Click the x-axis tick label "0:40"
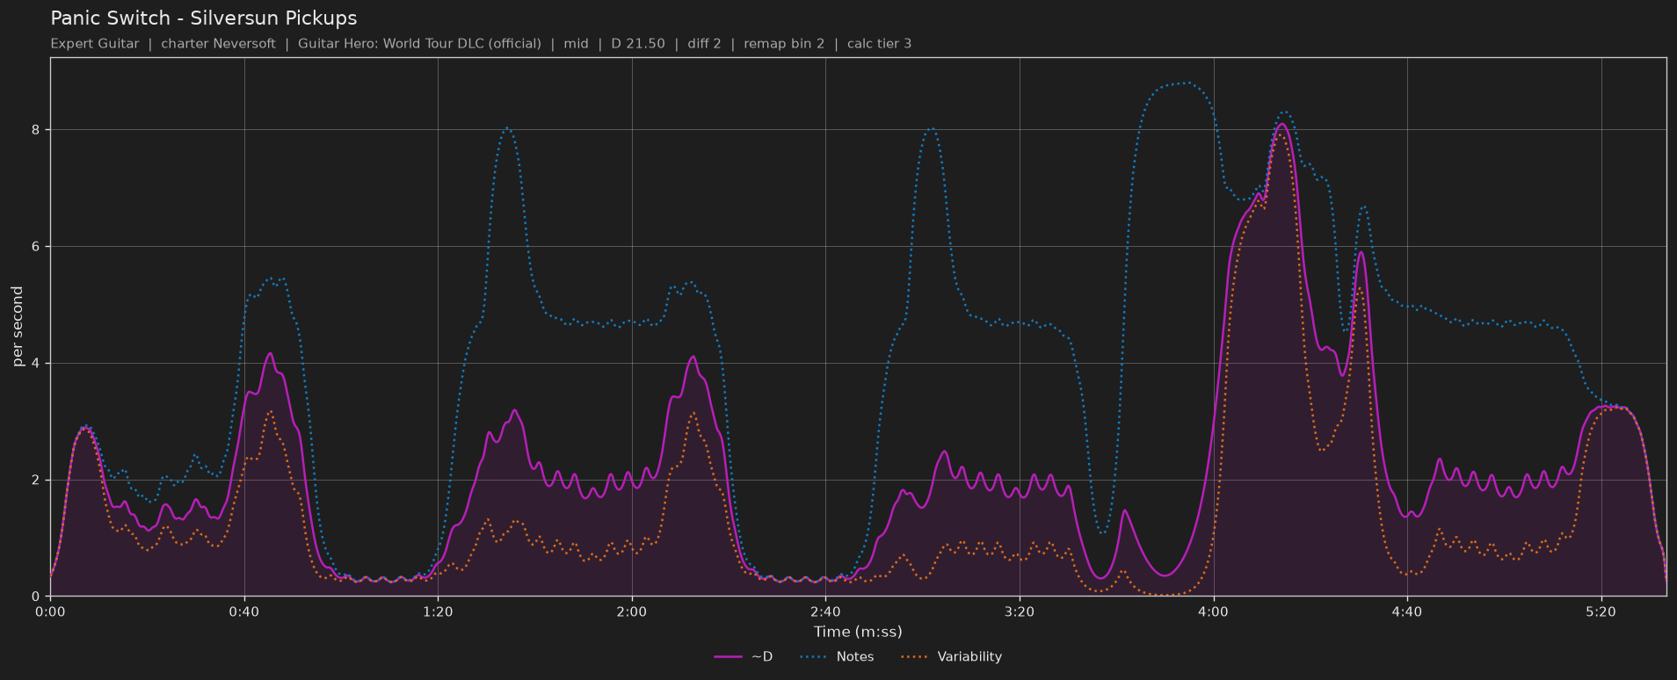Image resolution: width=1677 pixels, height=680 pixels. coord(244,611)
